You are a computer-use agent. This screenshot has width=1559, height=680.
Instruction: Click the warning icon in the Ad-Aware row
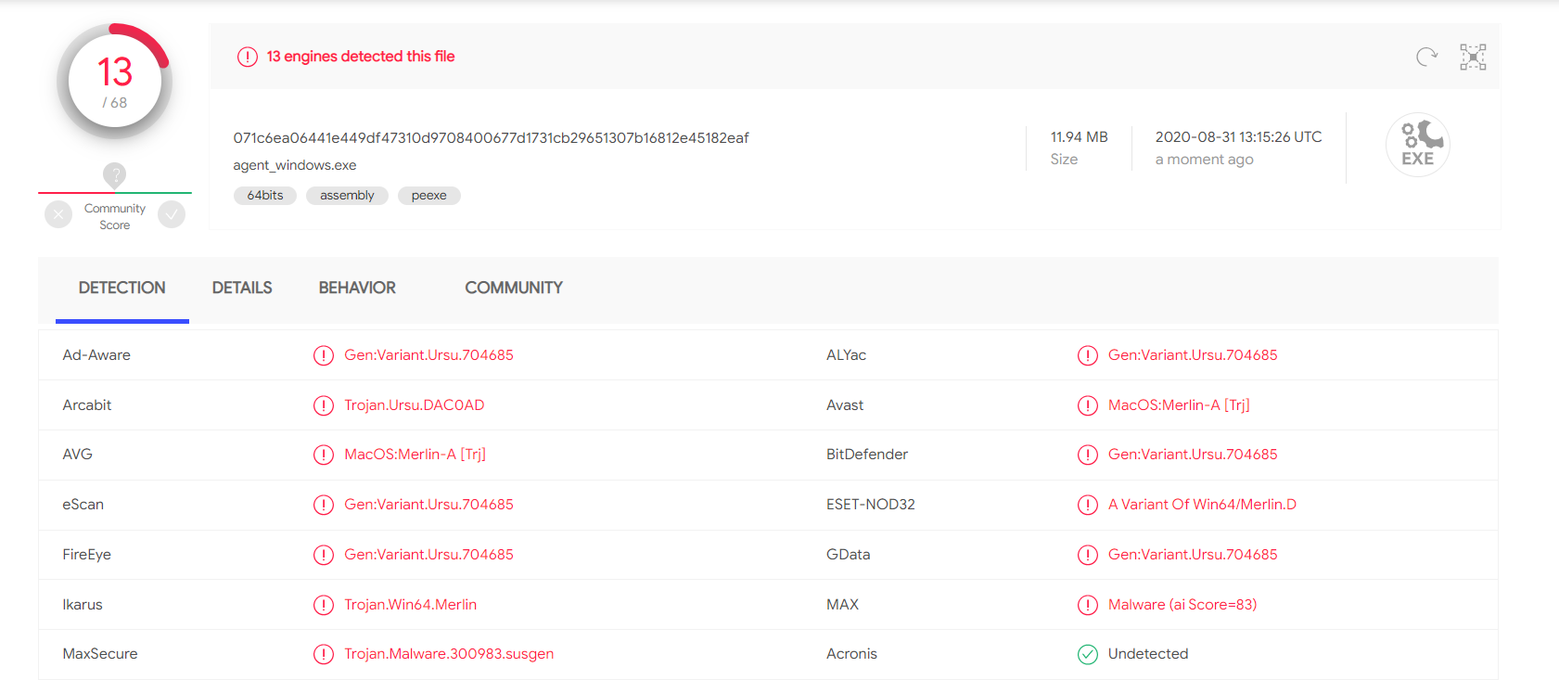coord(323,355)
